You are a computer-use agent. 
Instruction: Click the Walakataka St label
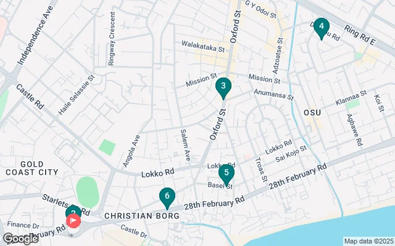pyautogui.click(x=203, y=47)
